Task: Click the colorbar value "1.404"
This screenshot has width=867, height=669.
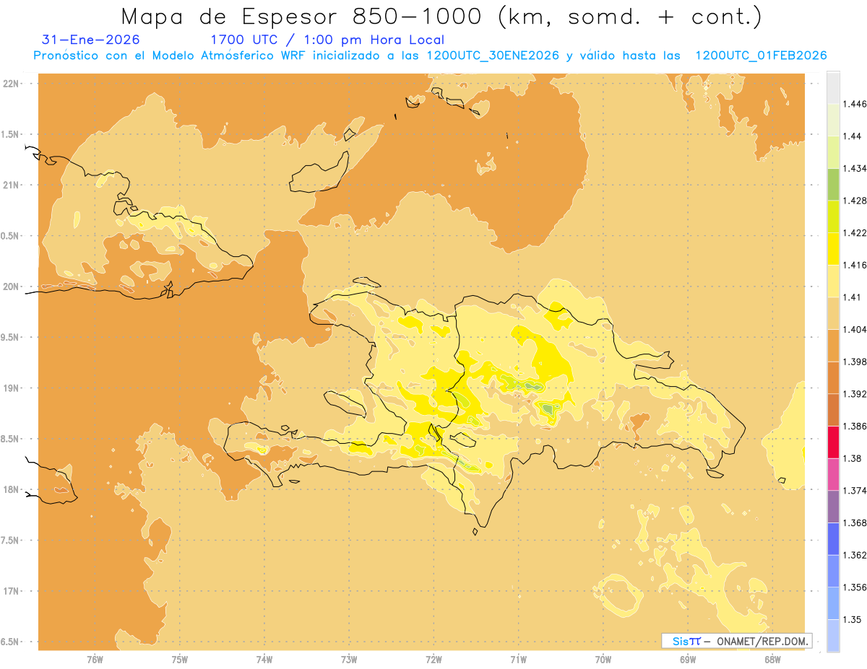Action: click(855, 329)
